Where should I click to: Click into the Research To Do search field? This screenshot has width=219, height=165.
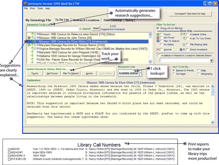(x=52, y=28)
